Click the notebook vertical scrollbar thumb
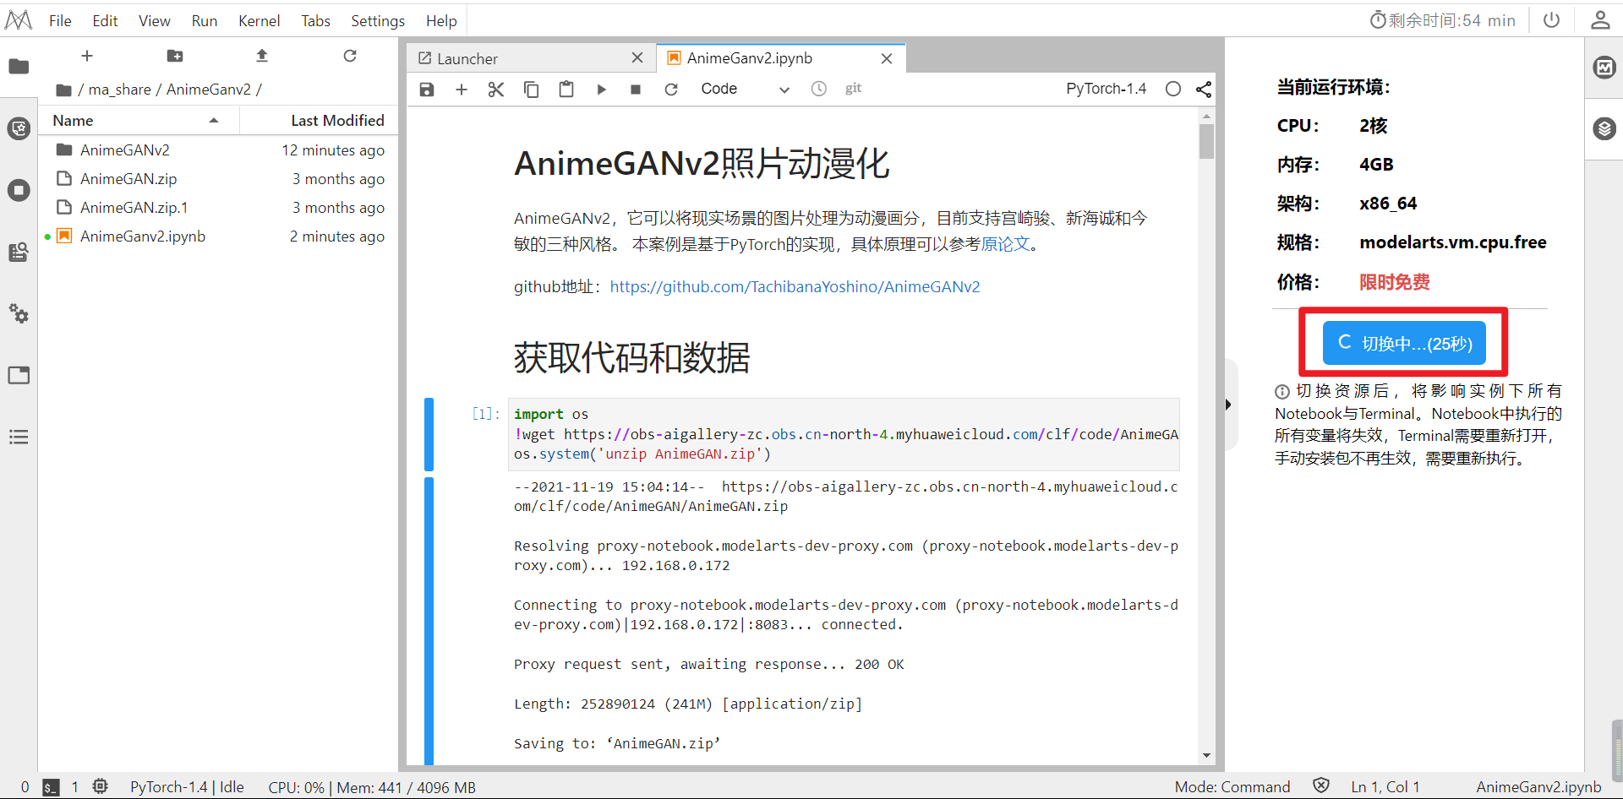The image size is (1623, 799). point(1206,141)
